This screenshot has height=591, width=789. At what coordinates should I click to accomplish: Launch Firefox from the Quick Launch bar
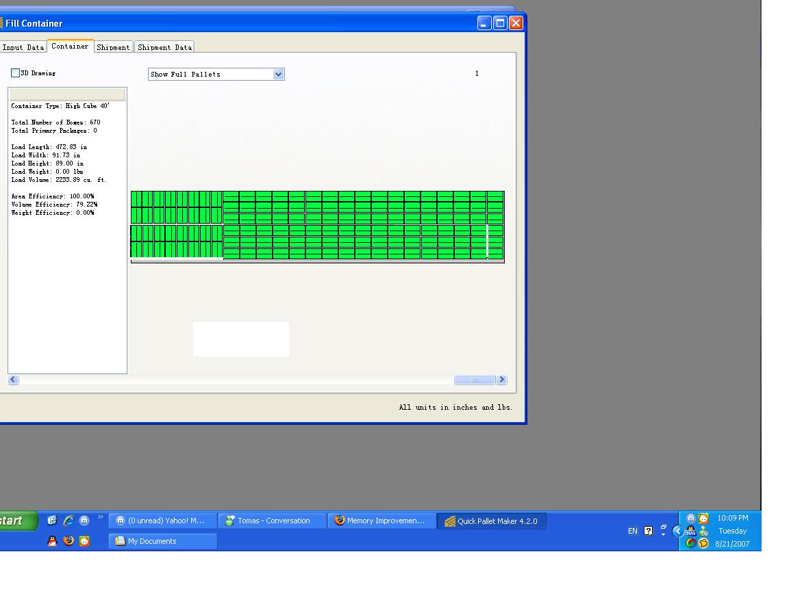pos(68,541)
